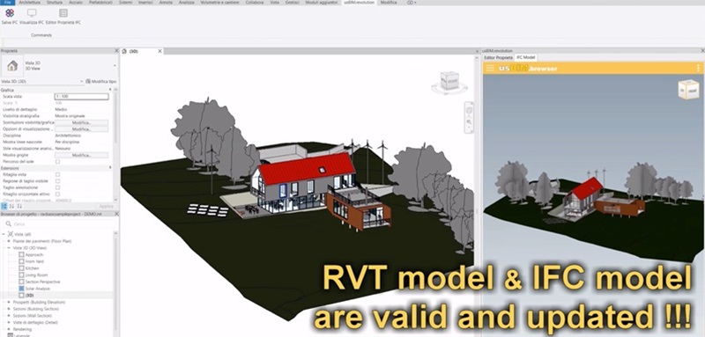The image size is (705, 337).
Task: Open the type selector dropdown arrow
Action: (x=115, y=66)
